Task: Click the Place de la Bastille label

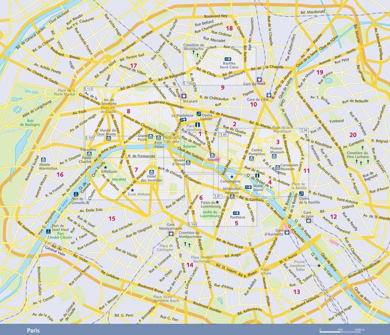Action: click(298, 186)
